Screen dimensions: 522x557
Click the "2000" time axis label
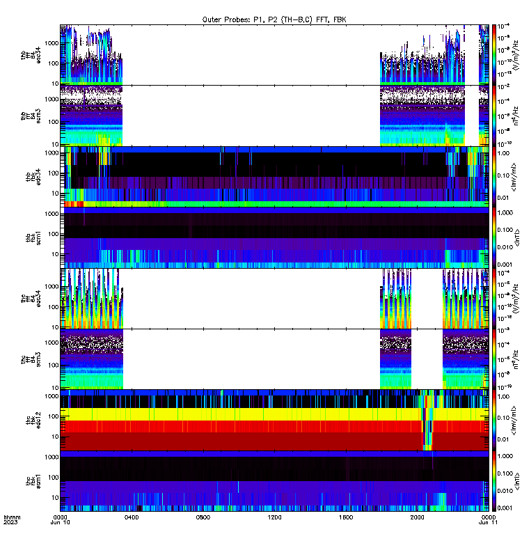(417, 517)
